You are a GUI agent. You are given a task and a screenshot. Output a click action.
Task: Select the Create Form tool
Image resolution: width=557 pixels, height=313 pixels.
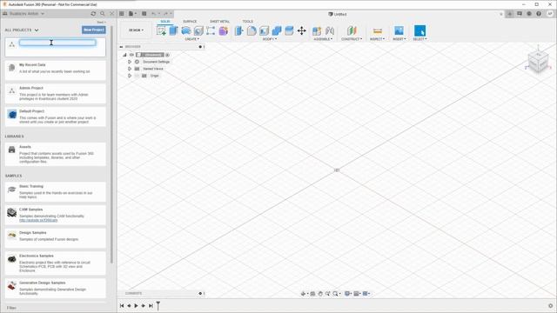pyautogui.click(x=224, y=31)
